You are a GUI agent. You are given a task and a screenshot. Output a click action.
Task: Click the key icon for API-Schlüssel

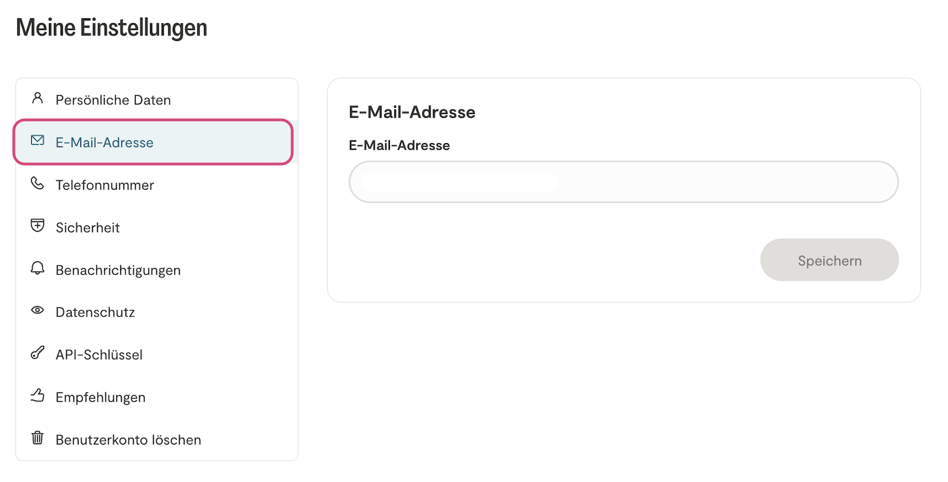(37, 353)
